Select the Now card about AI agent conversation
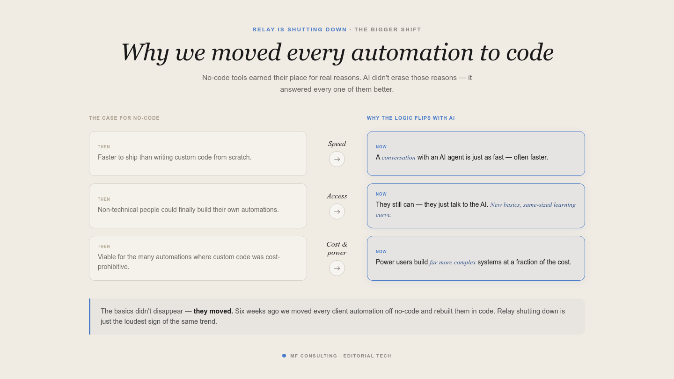Image resolution: width=674 pixels, height=379 pixels. click(476, 153)
